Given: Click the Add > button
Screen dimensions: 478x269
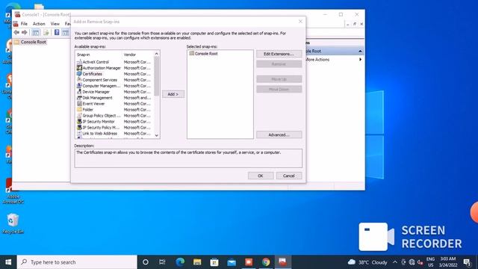Looking at the screenshot, I should coord(173,94).
